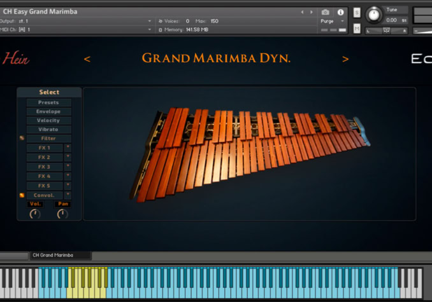Viewport: 432px width, 302px height.
Task: Adjust the Vol. knob
Action: pos(35,214)
